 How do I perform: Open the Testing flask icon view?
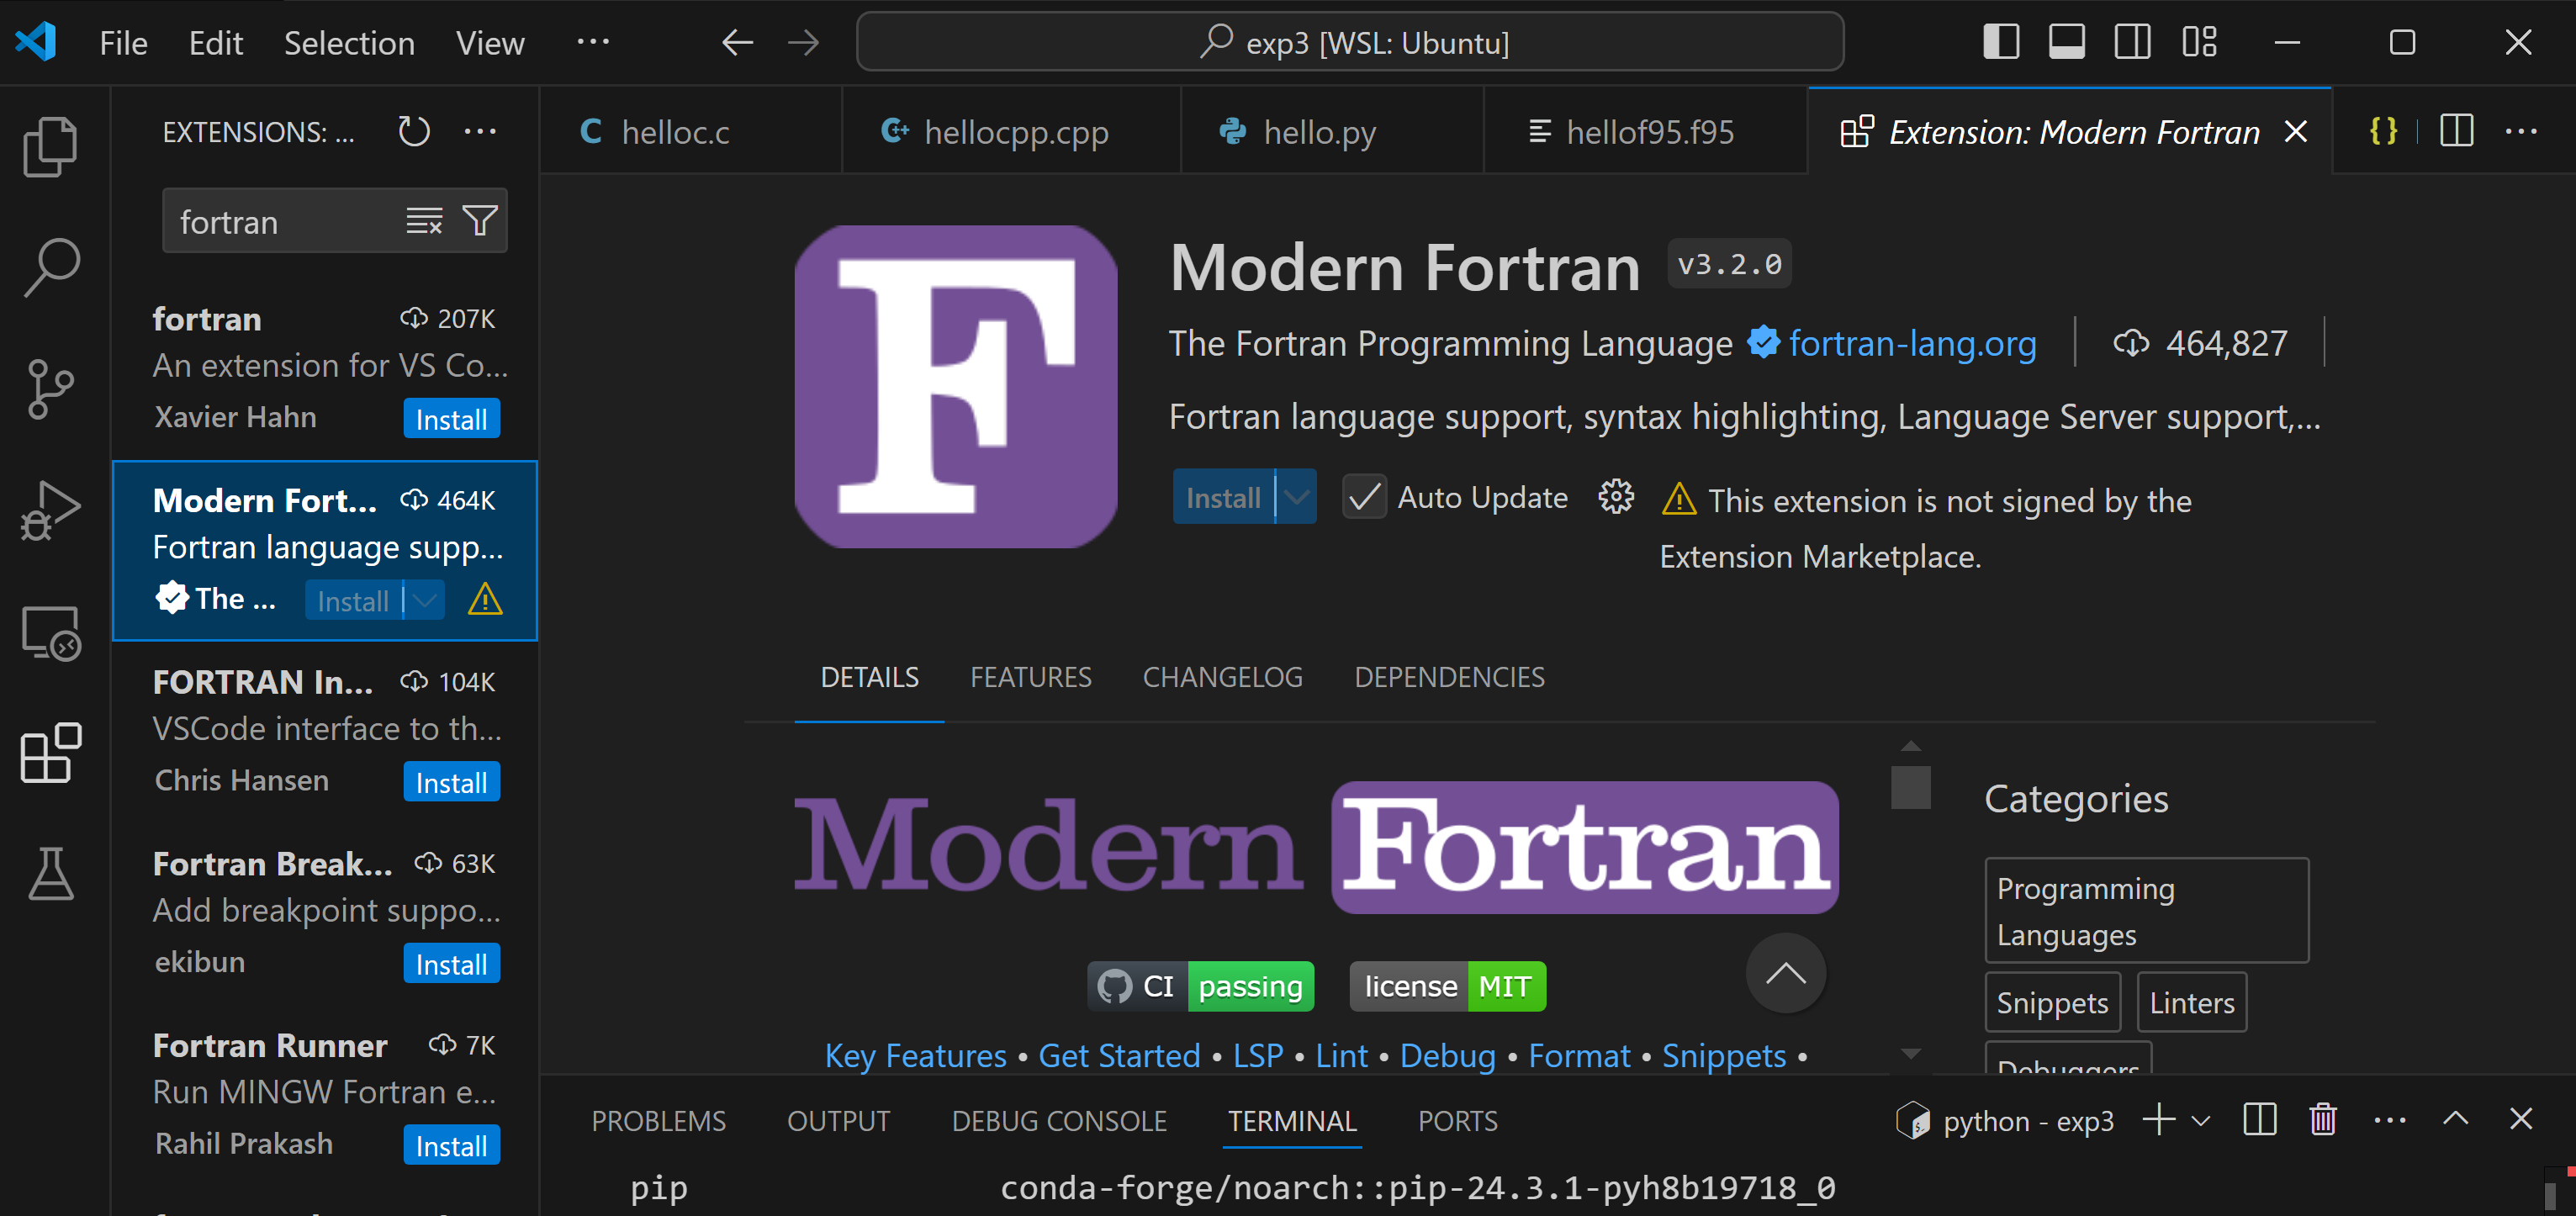click(x=50, y=873)
